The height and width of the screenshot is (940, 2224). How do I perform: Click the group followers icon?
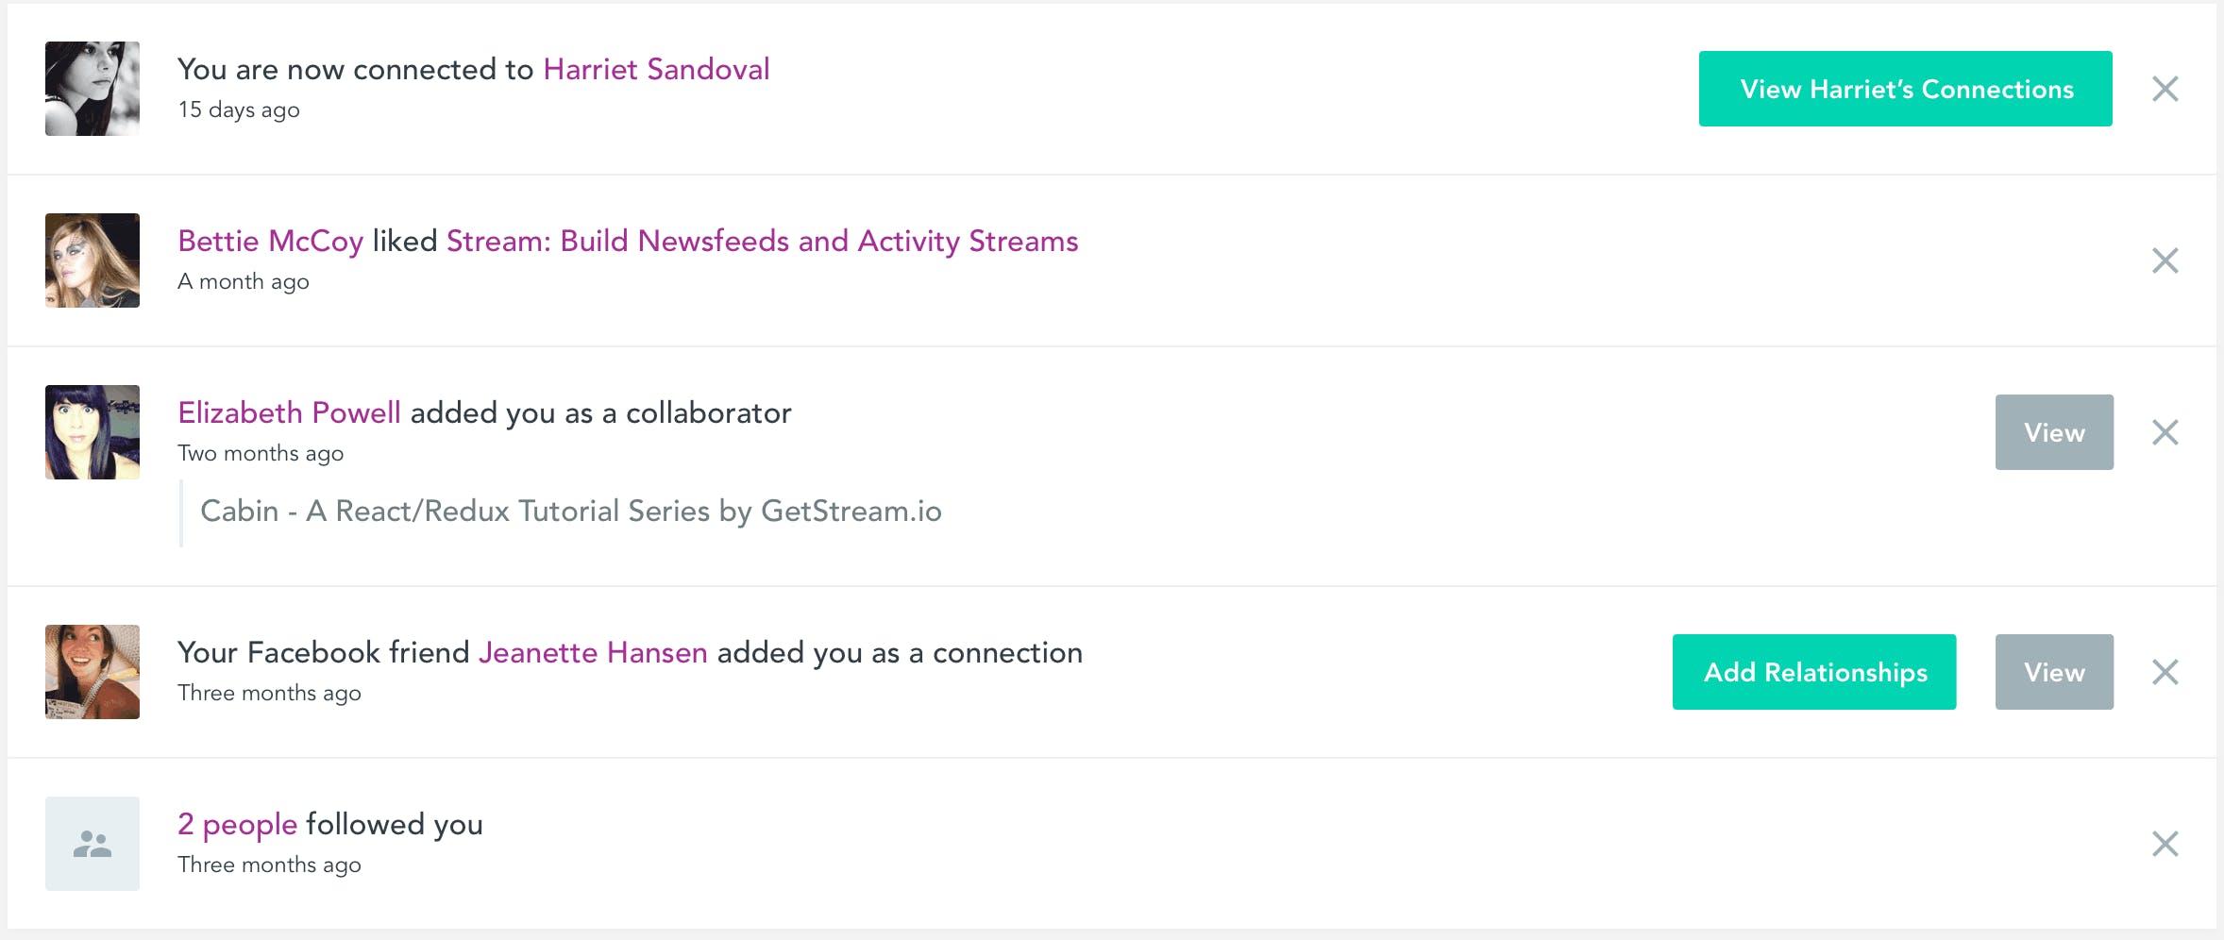pyautogui.click(x=93, y=844)
